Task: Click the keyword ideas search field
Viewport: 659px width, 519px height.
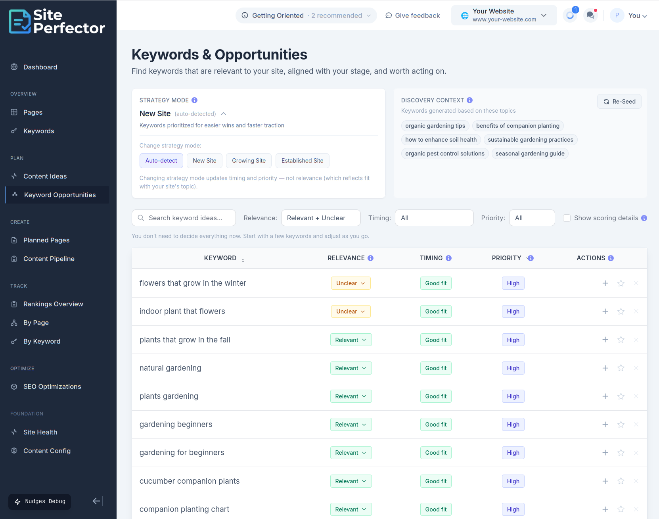Action: click(x=183, y=218)
